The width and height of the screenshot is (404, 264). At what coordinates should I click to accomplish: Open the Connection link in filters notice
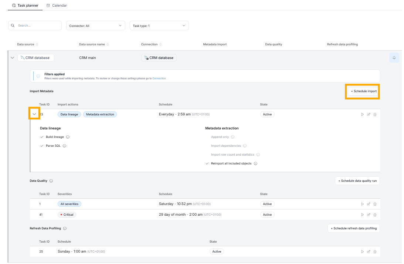[159, 79]
